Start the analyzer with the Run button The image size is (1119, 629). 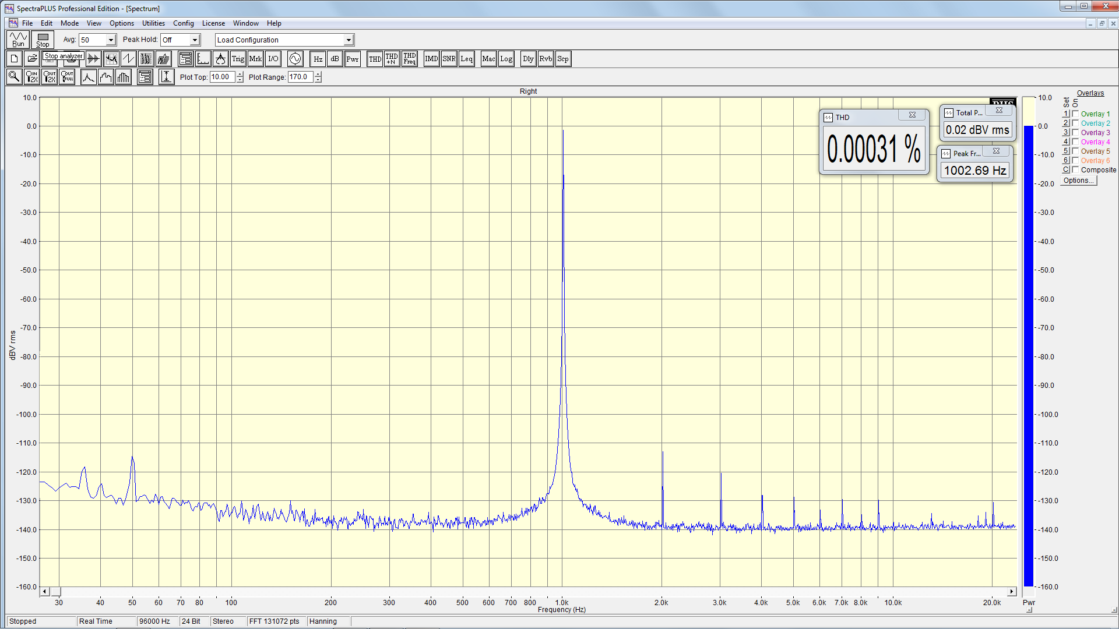click(19, 40)
